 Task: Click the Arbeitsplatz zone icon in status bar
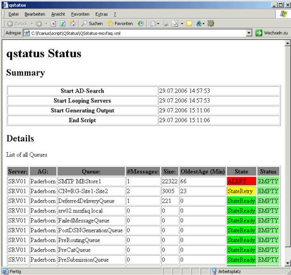click(214, 271)
